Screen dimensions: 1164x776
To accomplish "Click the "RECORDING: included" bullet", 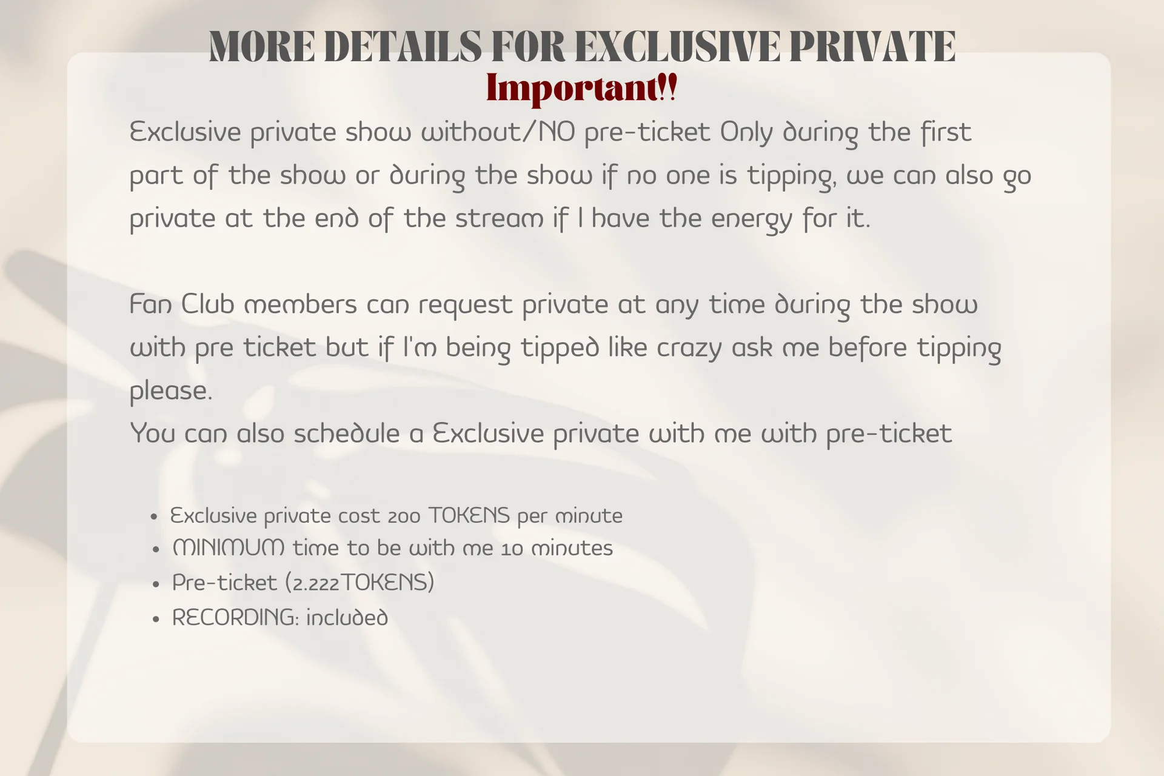I will click(279, 618).
